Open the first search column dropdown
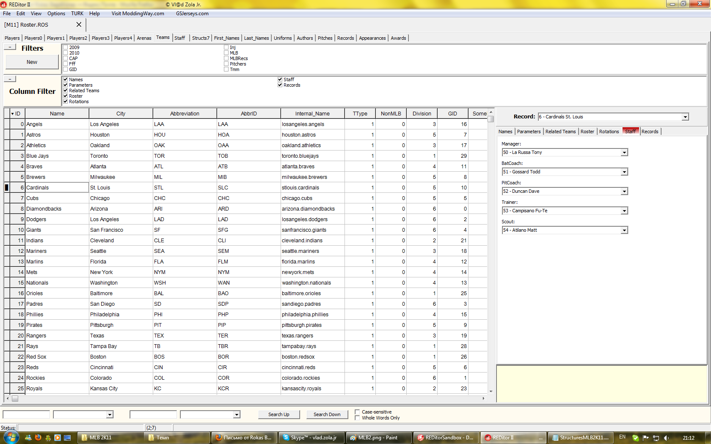711x444 pixels. (x=110, y=415)
